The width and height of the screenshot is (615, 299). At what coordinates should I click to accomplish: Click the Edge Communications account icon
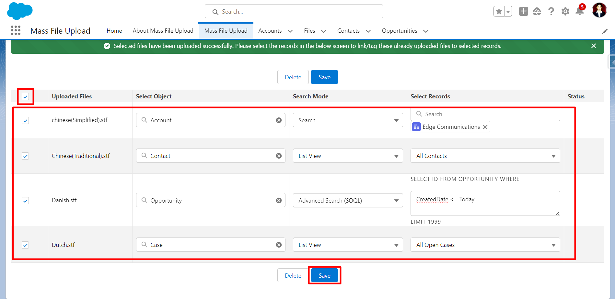(x=416, y=127)
